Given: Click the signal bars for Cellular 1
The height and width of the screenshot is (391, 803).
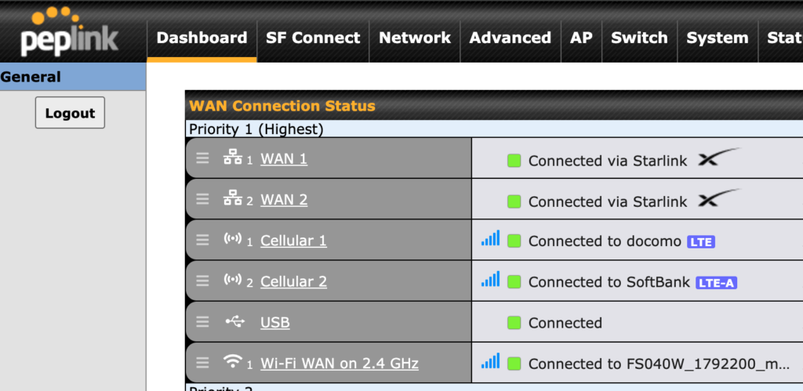Looking at the screenshot, I should tap(490, 238).
